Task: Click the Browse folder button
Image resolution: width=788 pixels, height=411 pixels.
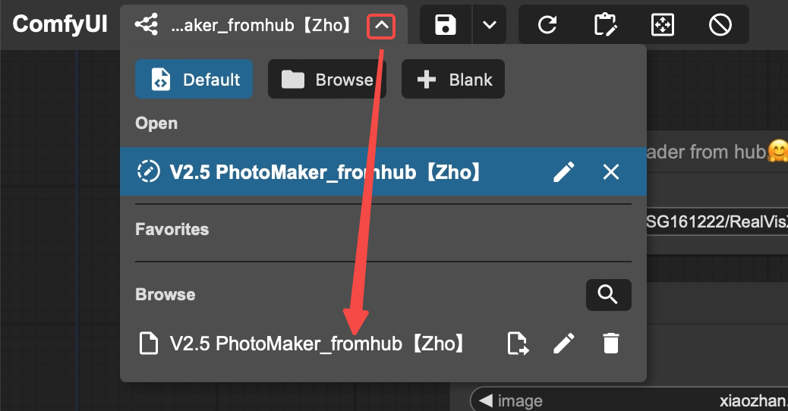Action: 327,80
